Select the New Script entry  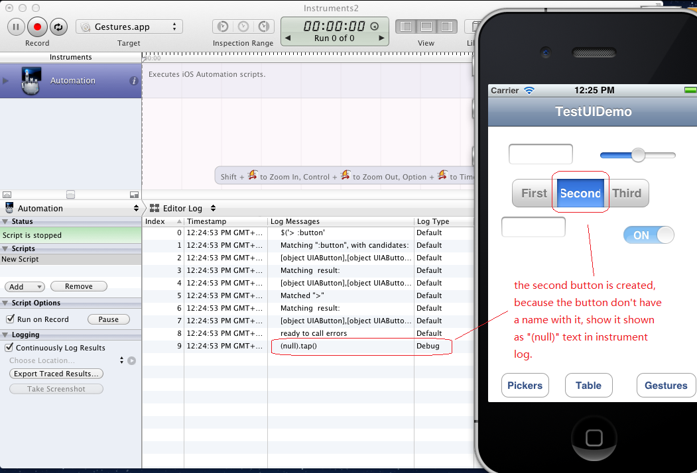point(71,260)
